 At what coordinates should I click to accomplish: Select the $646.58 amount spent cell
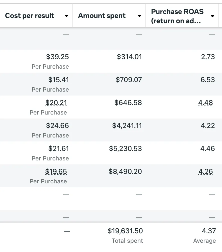[x=109, y=107]
